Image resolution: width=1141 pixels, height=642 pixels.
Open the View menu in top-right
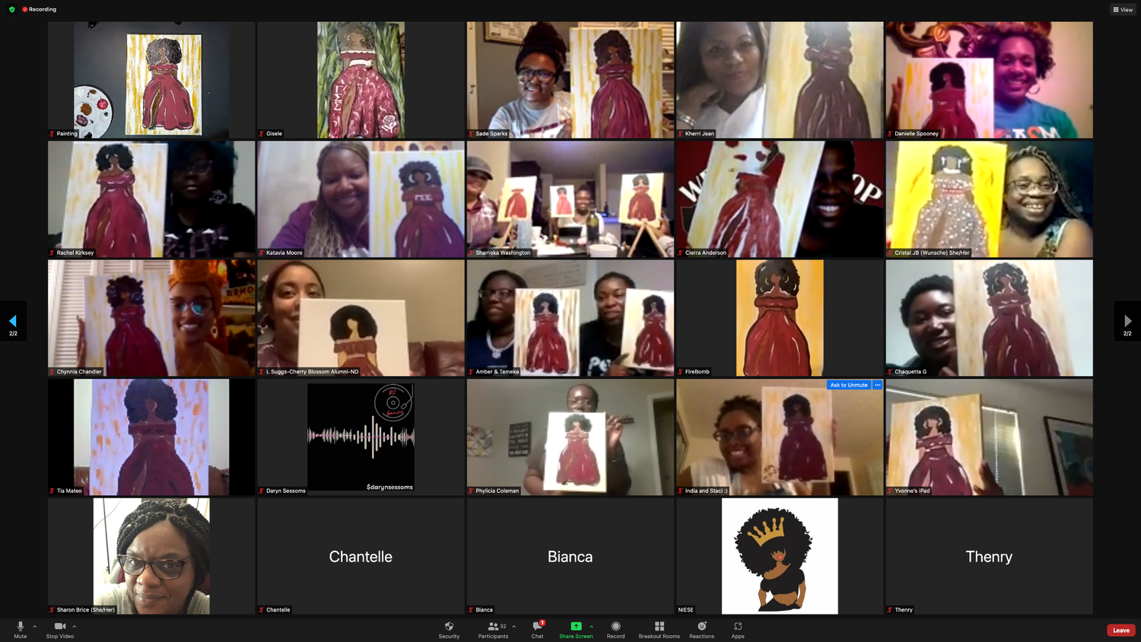1123,9
